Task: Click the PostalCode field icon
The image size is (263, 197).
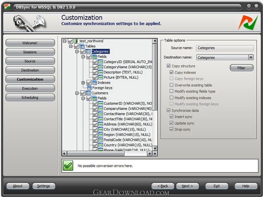Action: click(100, 140)
